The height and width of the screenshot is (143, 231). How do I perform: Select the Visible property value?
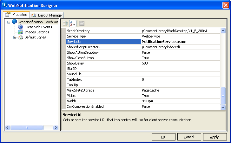click(180, 96)
